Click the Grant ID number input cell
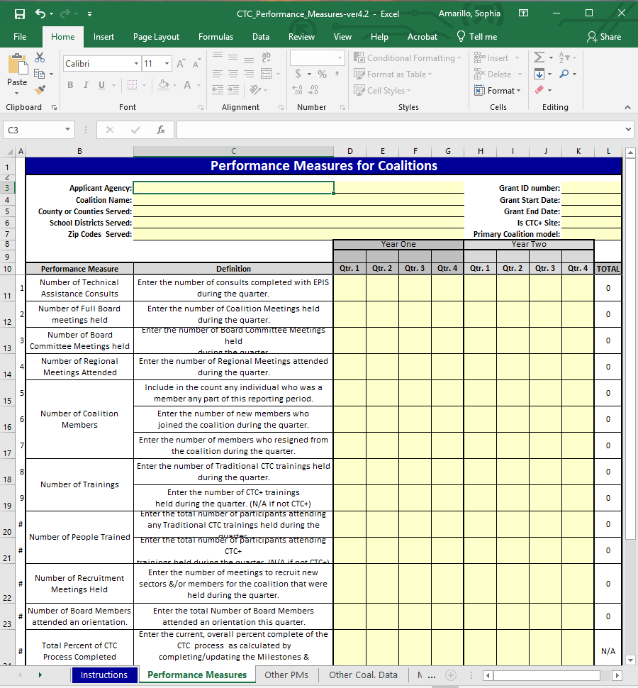 point(591,188)
